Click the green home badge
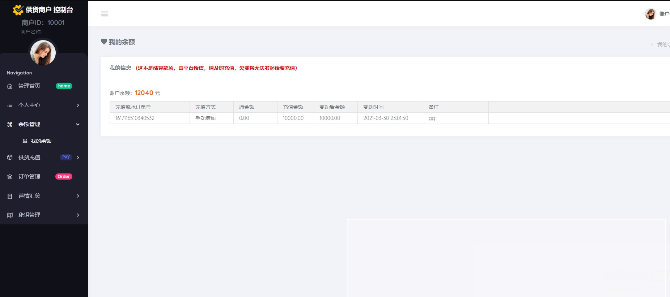Viewport: 670px width, 297px height. point(64,86)
